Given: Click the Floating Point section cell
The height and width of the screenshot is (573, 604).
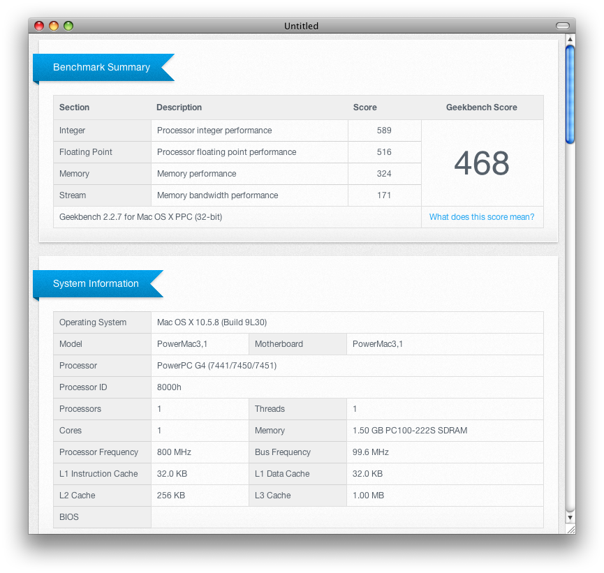Looking at the screenshot, I should 102,151.
